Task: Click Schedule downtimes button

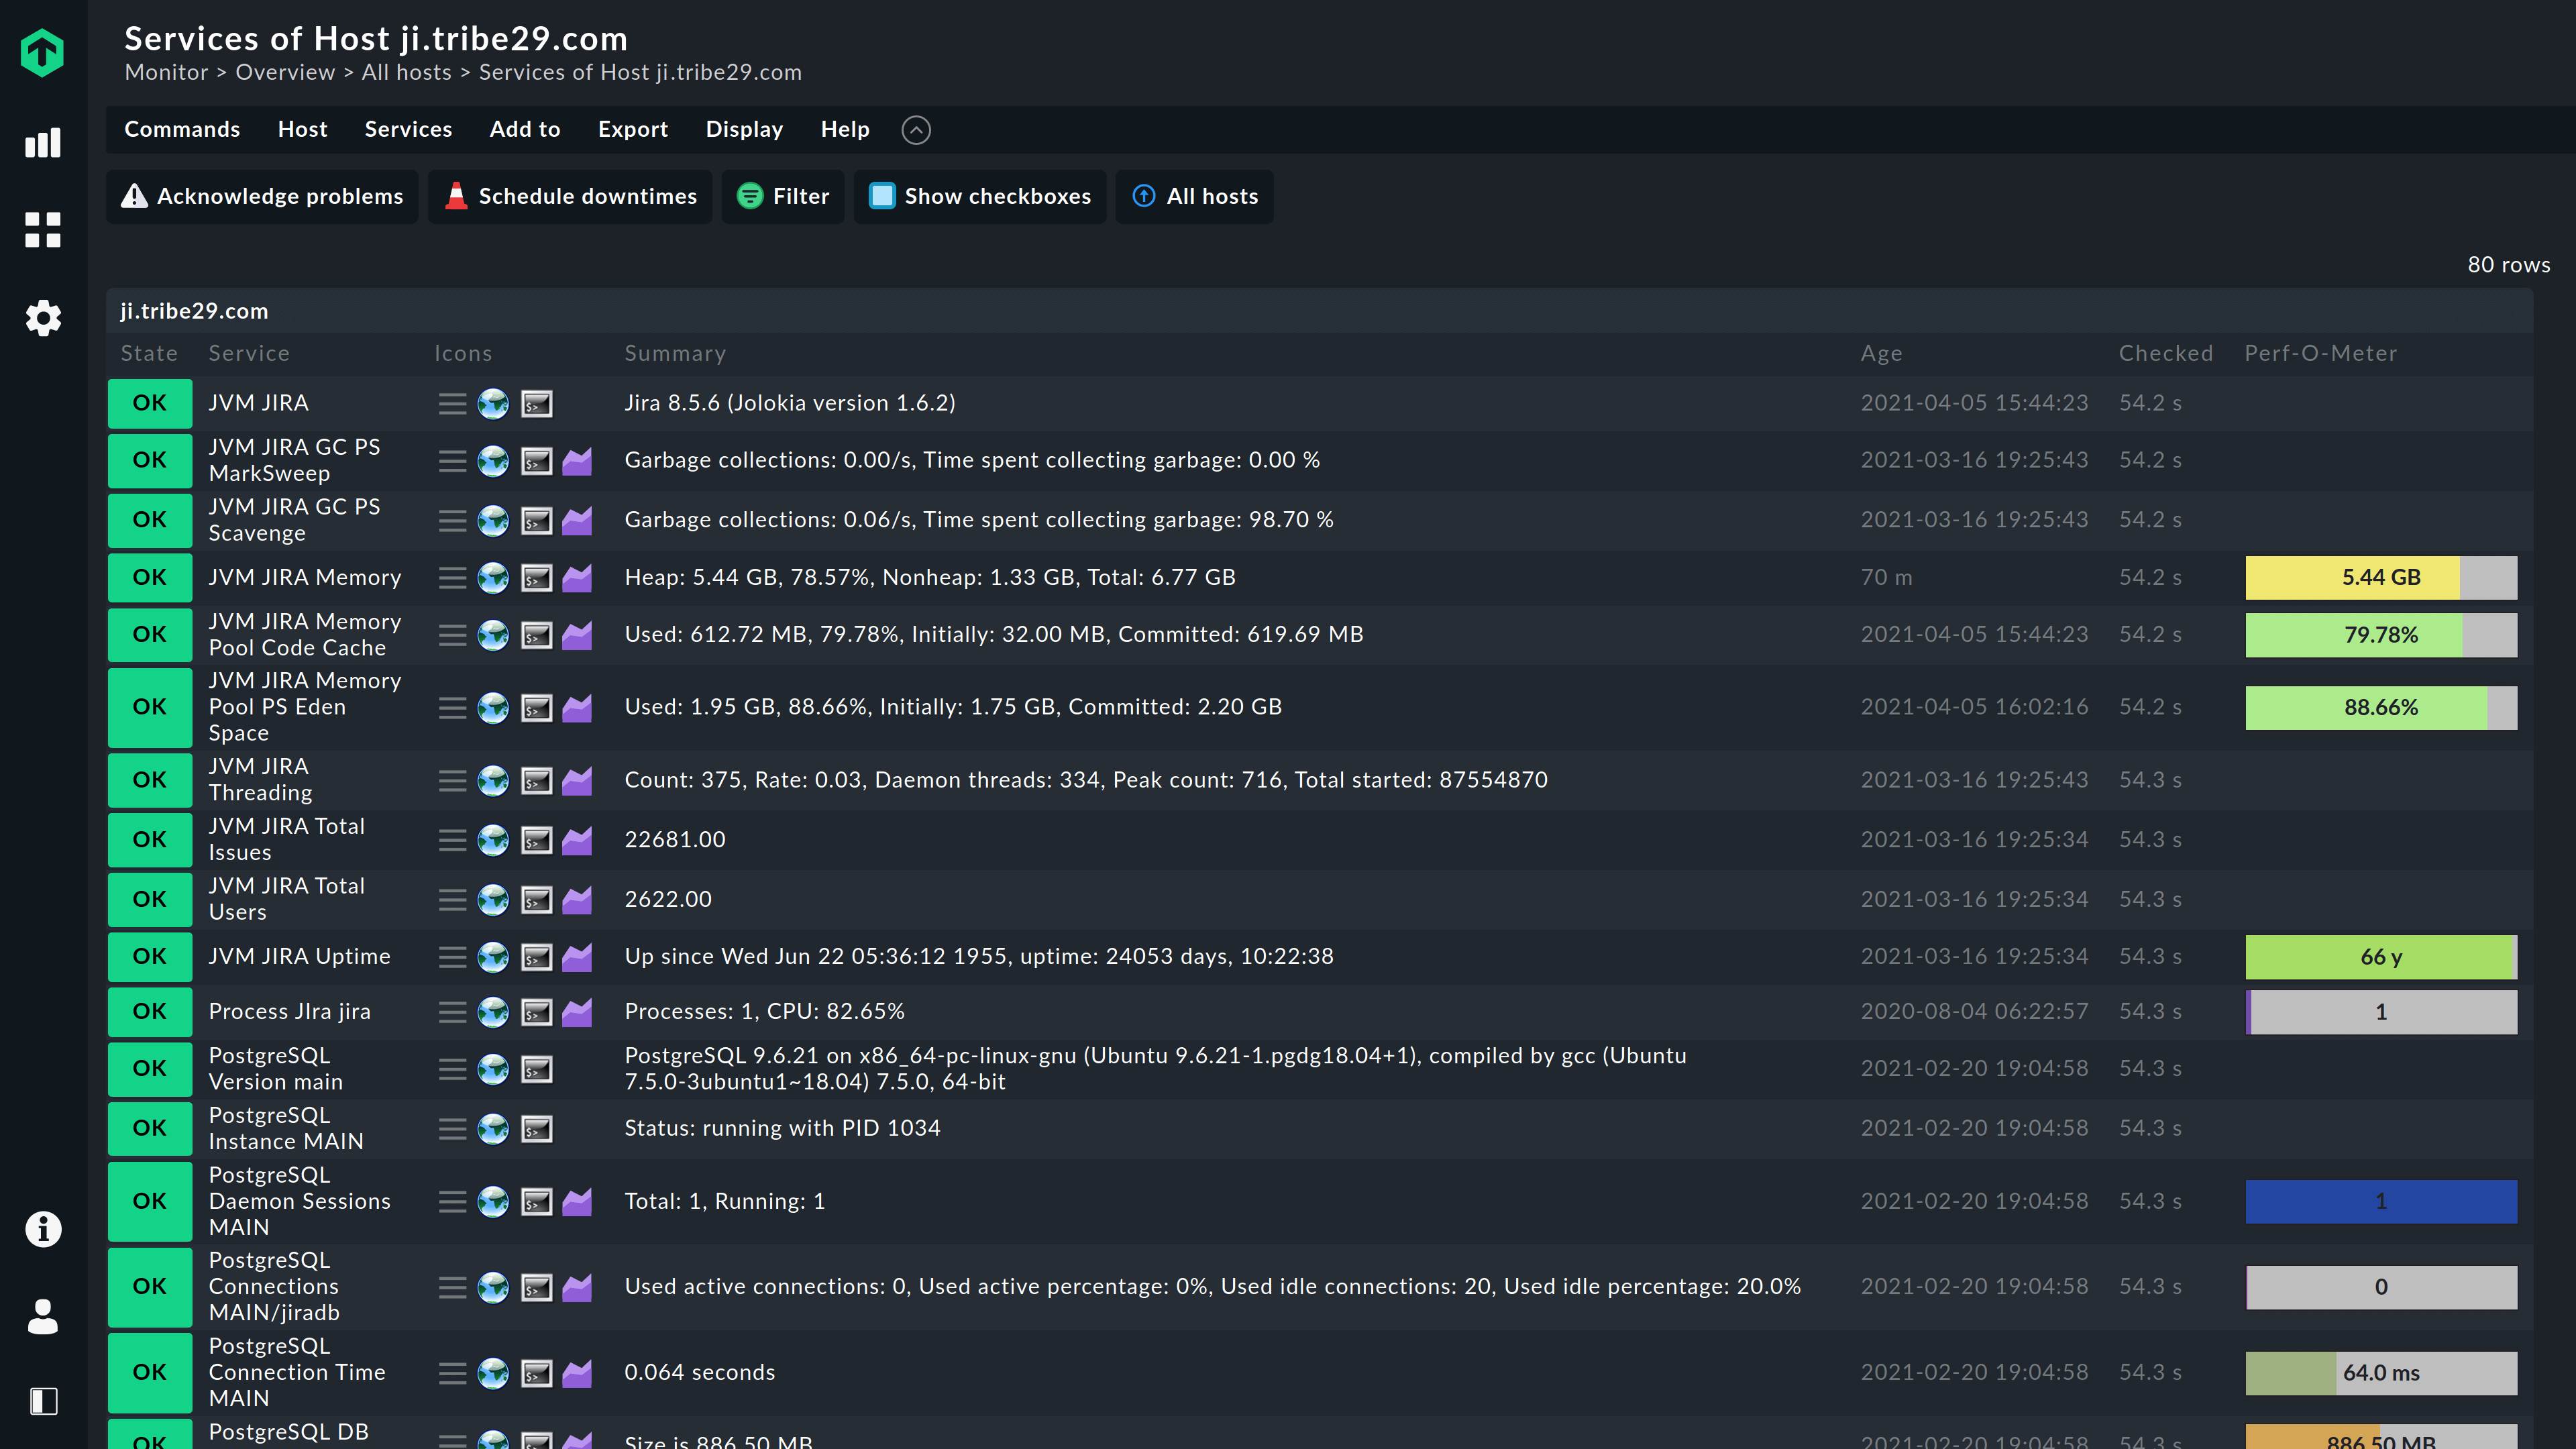Action: pyautogui.click(x=570, y=197)
